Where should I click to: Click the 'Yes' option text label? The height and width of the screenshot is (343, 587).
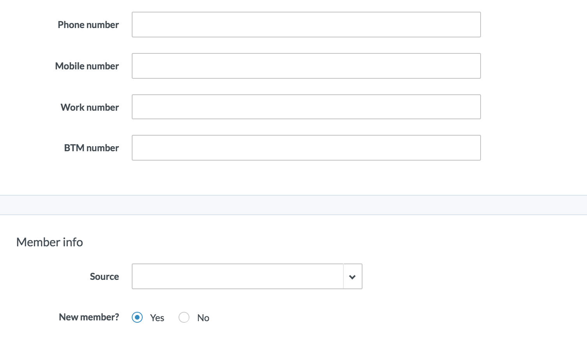[157, 318]
